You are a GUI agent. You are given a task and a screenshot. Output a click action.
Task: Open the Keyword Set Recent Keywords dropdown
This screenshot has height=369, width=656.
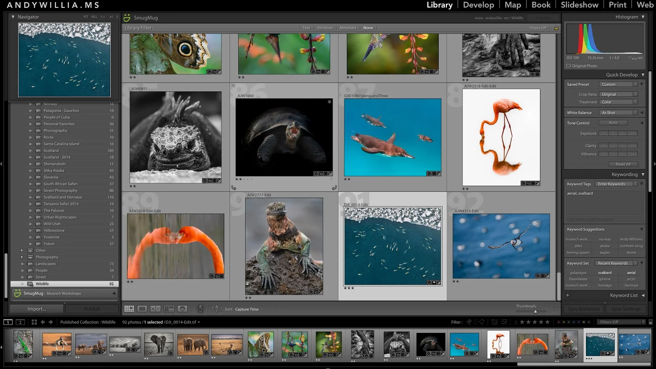(616, 263)
